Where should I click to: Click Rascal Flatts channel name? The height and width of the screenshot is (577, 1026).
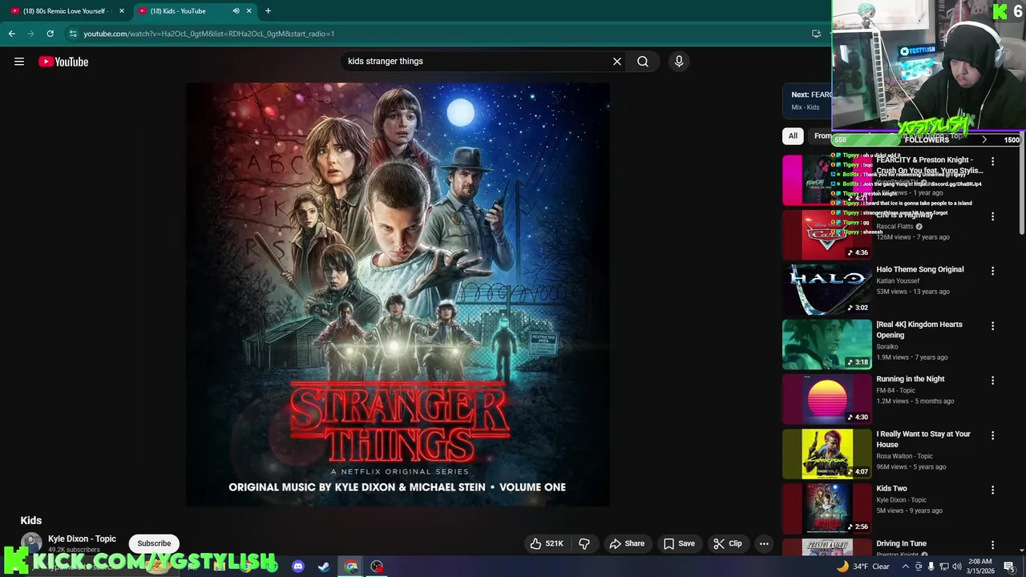pos(895,227)
